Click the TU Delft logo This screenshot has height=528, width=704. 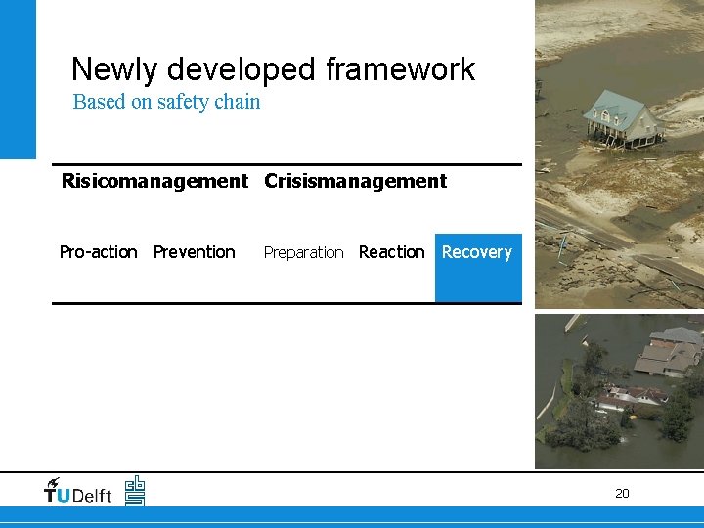pyautogui.click(x=77, y=491)
